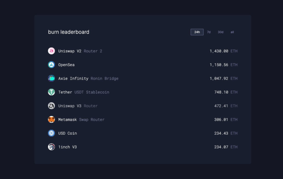Open the Uniswap V2 name label
This screenshot has height=179, width=283.
tap(70, 51)
